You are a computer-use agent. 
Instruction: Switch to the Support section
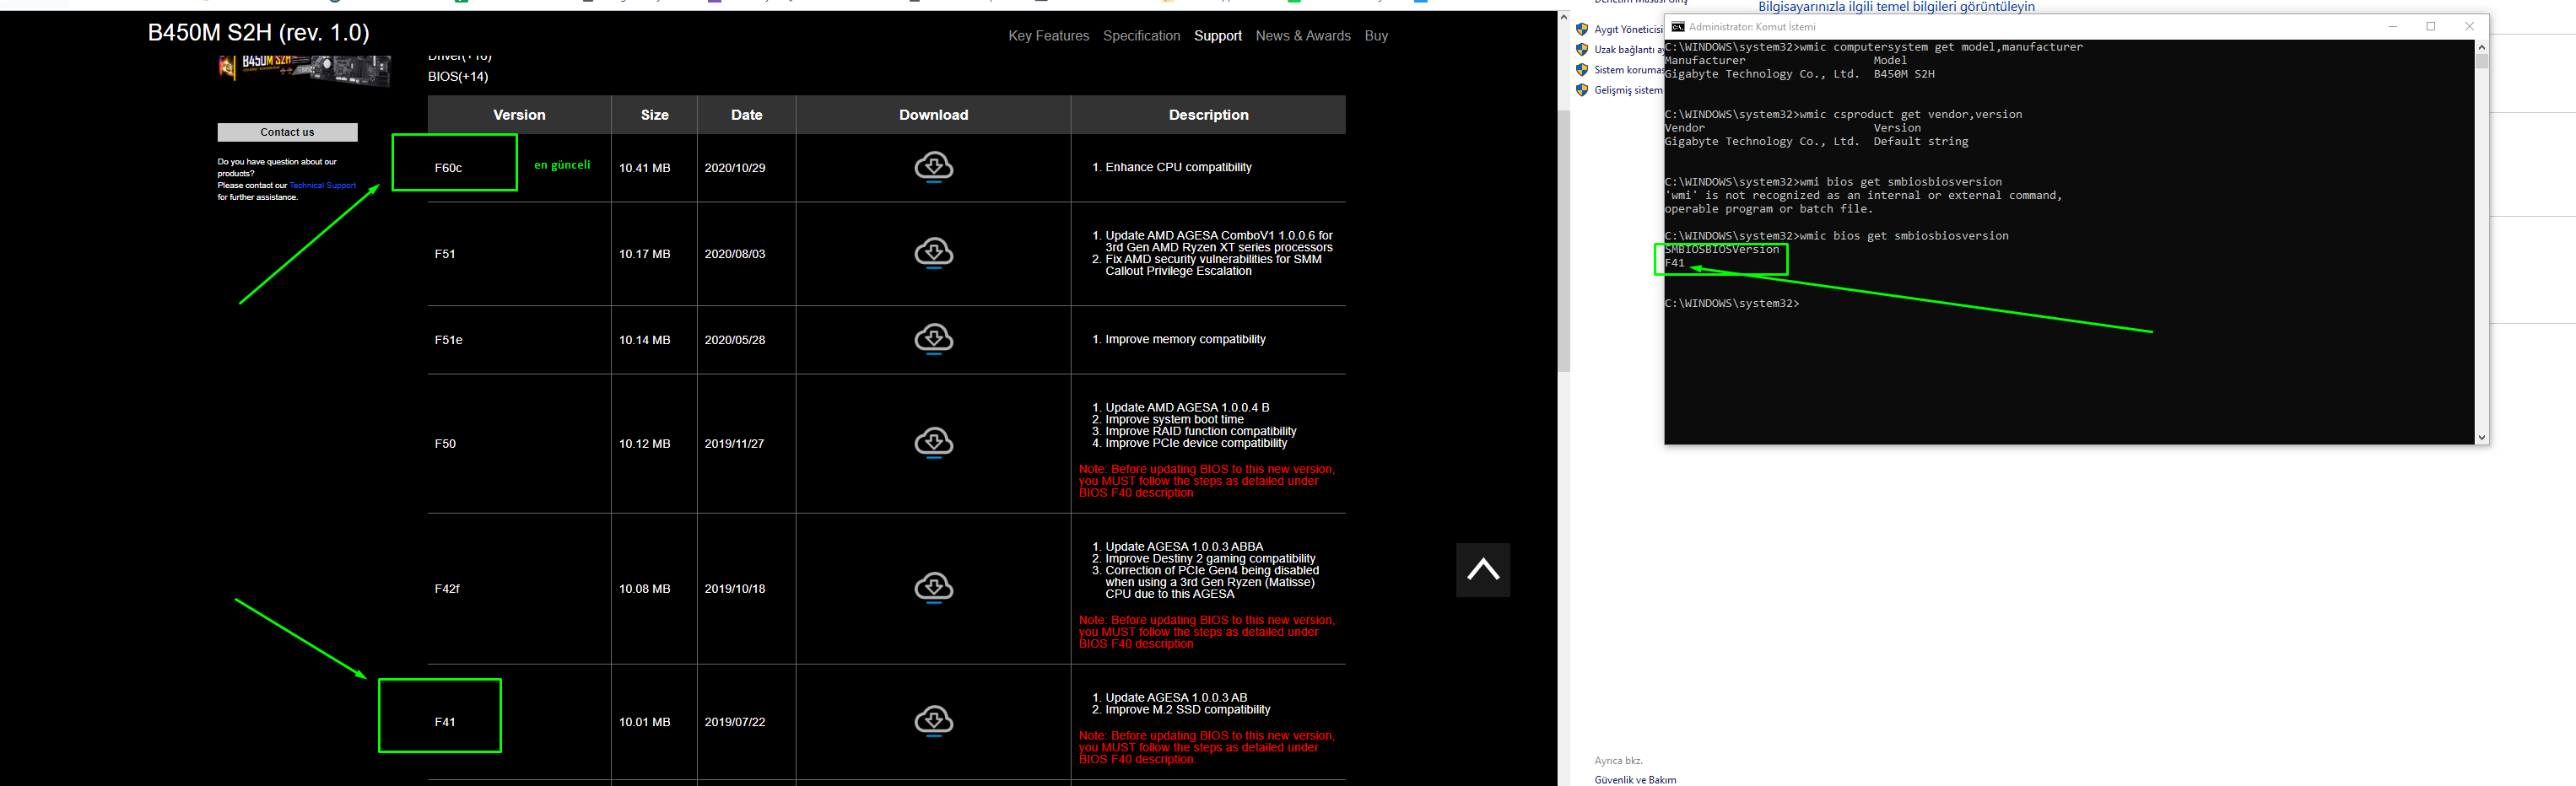tap(1217, 36)
